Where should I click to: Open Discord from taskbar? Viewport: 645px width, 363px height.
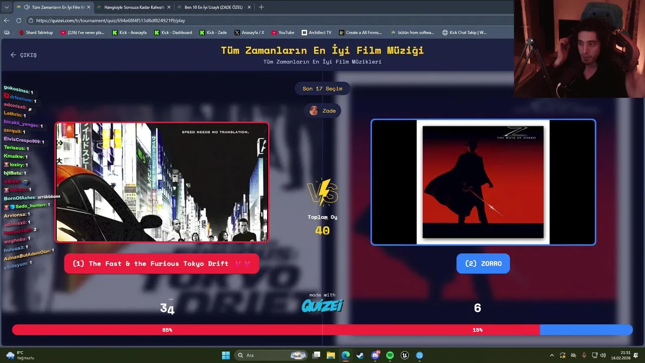tap(375, 355)
